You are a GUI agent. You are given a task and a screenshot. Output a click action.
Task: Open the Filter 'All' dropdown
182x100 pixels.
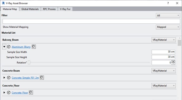[x=168, y=15]
